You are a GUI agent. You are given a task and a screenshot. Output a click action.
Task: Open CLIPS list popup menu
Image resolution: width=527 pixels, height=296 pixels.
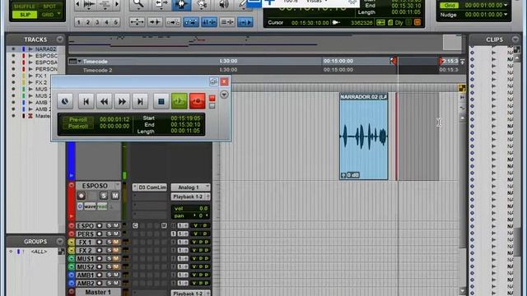click(515, 39)
